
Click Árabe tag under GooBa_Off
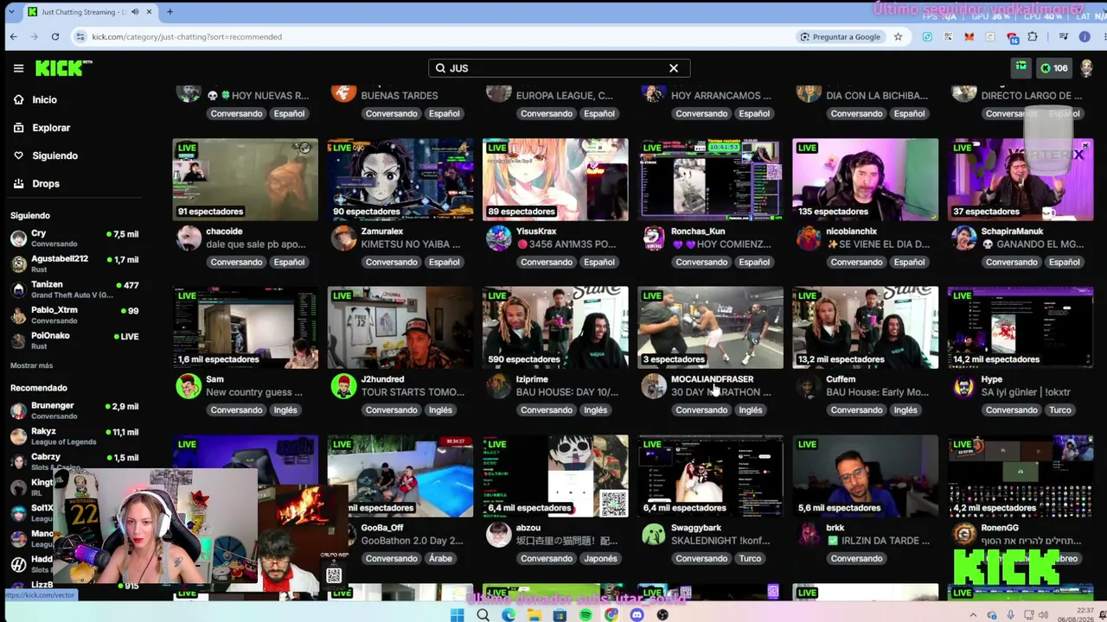point(440,558)
